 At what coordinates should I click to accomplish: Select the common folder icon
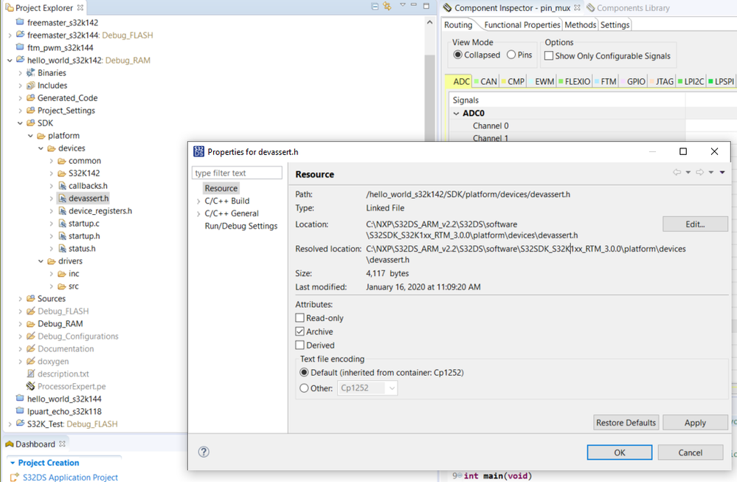pyautogui.click(x=62, y=161)
